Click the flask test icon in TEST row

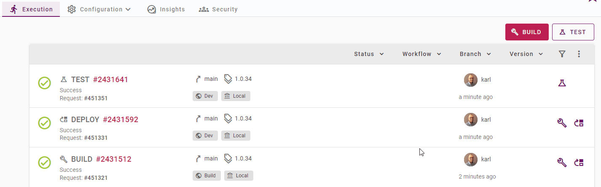(561, 83)
